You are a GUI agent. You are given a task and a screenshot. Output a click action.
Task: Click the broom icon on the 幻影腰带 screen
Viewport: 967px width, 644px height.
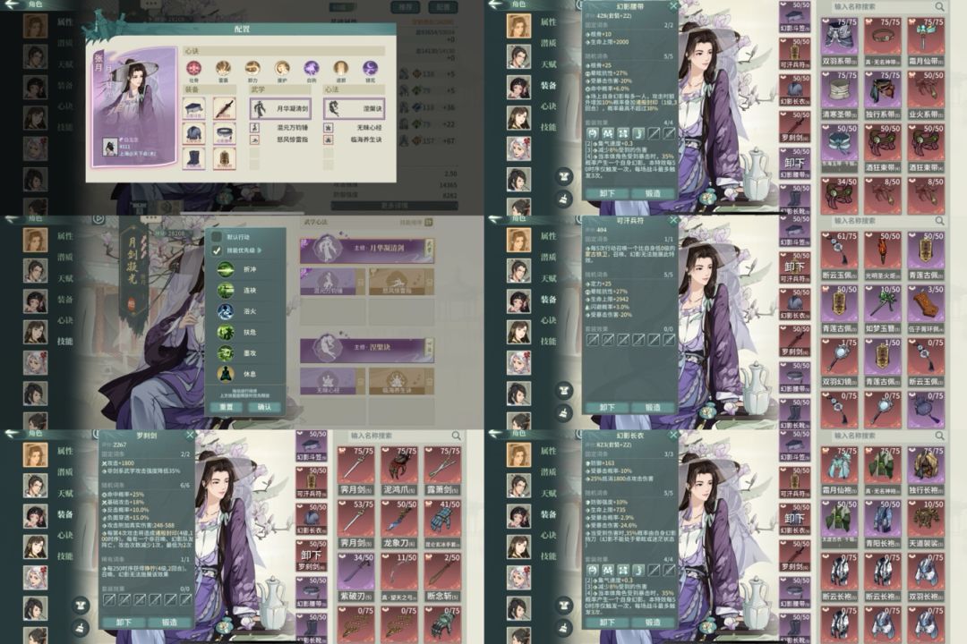coord(564,199)
